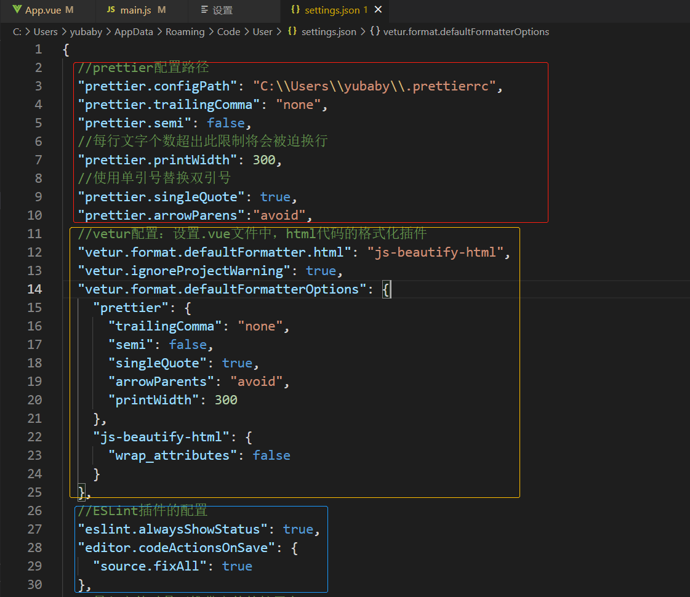Open the Code breadcrumb folder
Viewport: 690px width, 597px height.
[228, 31]
